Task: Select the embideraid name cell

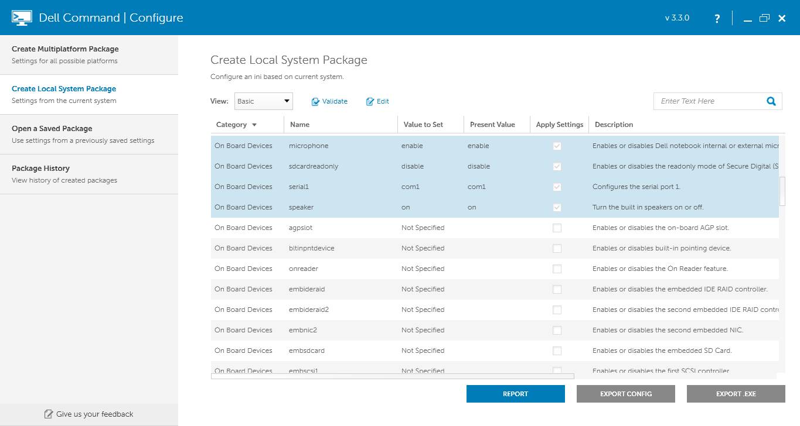Action: [307, 290]
